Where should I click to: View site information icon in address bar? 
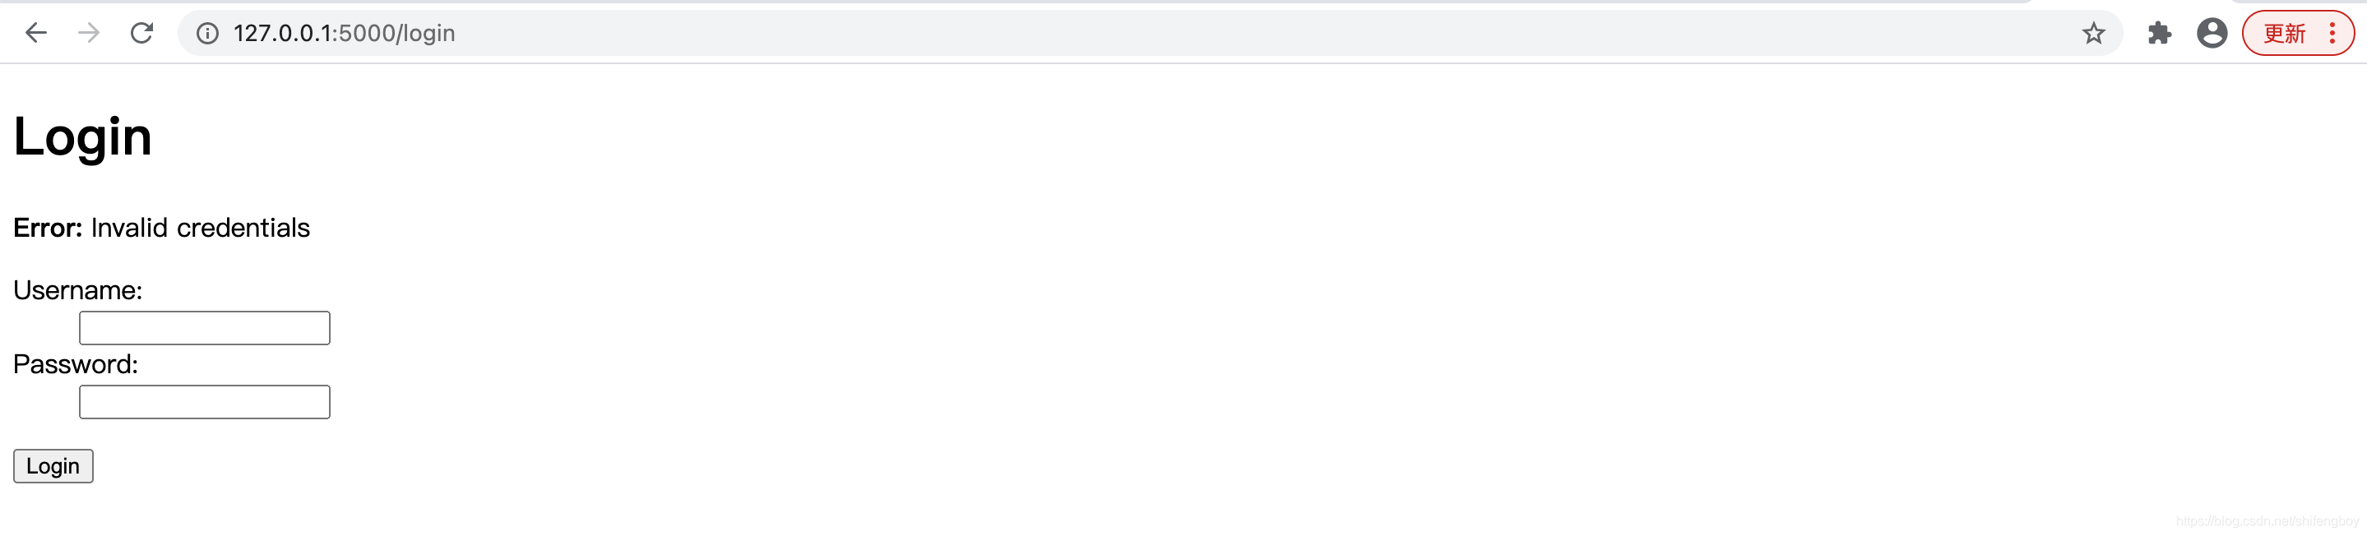(x=207, y=34)
